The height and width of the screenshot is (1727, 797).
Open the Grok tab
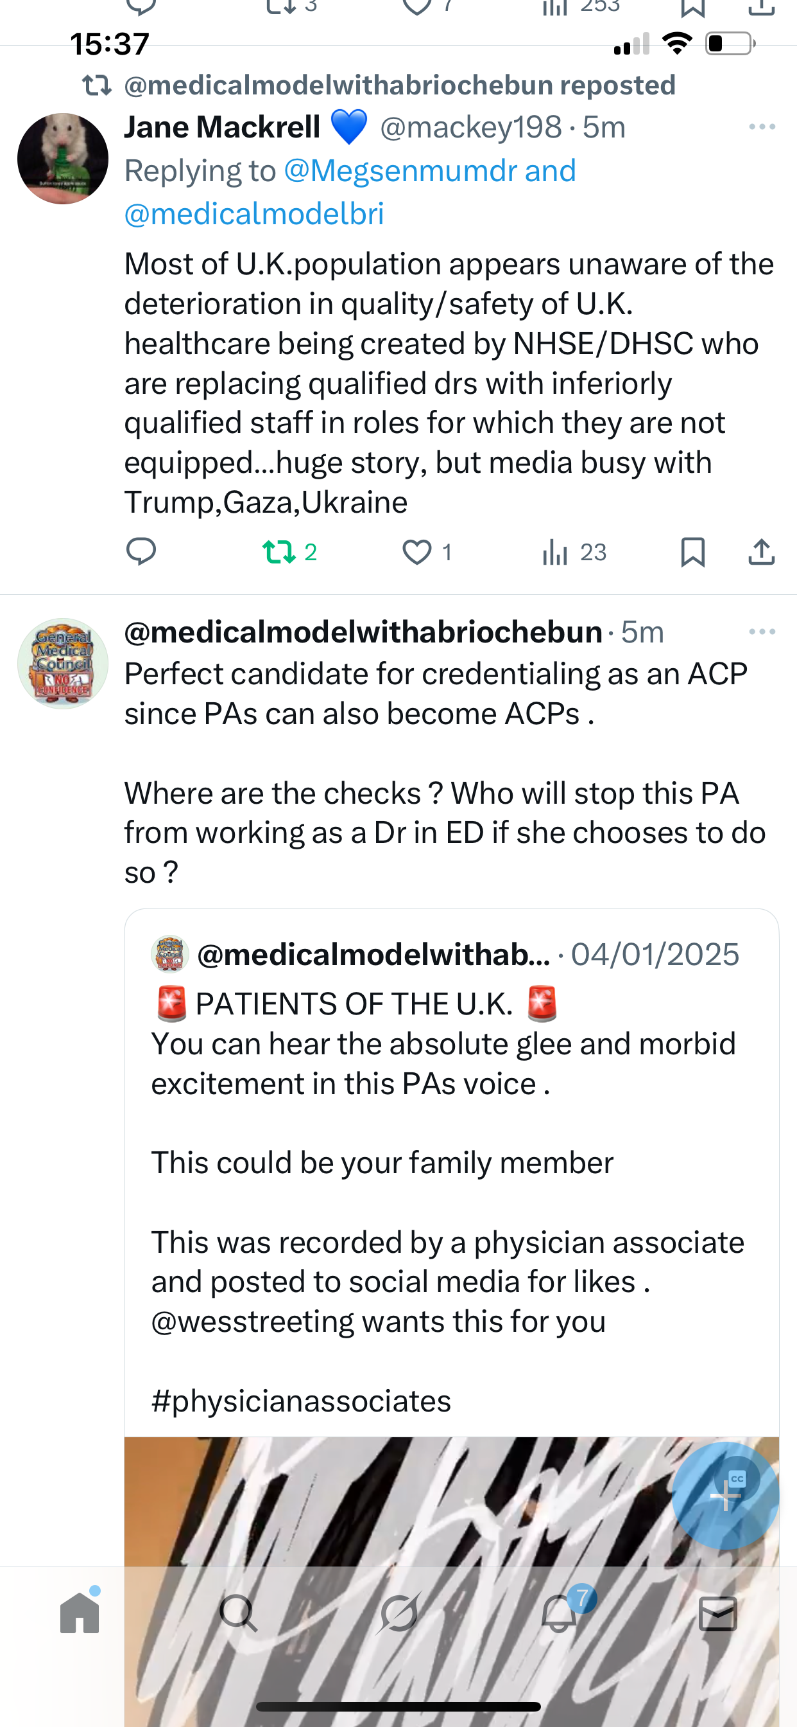(398, 1613)
